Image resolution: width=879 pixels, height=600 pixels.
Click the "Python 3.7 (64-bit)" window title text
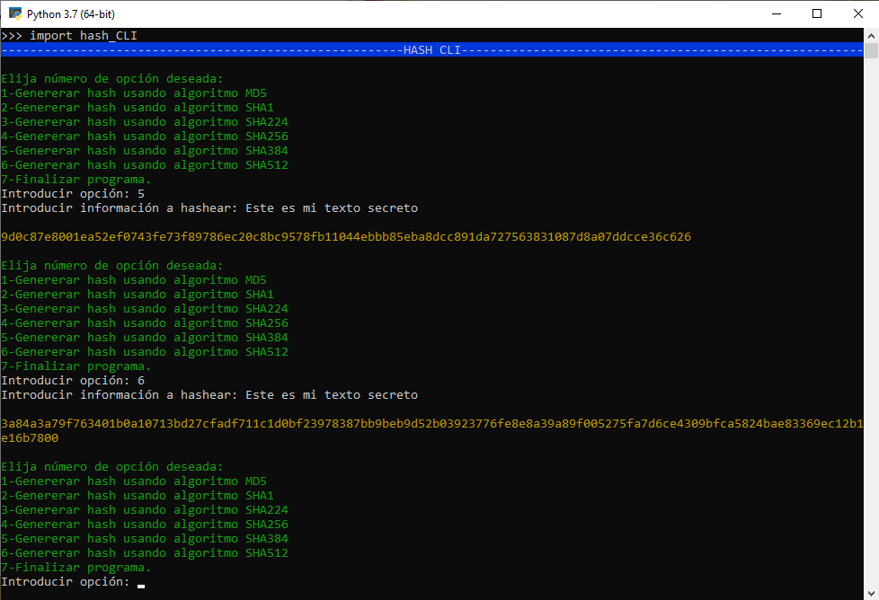pos(70,14)
